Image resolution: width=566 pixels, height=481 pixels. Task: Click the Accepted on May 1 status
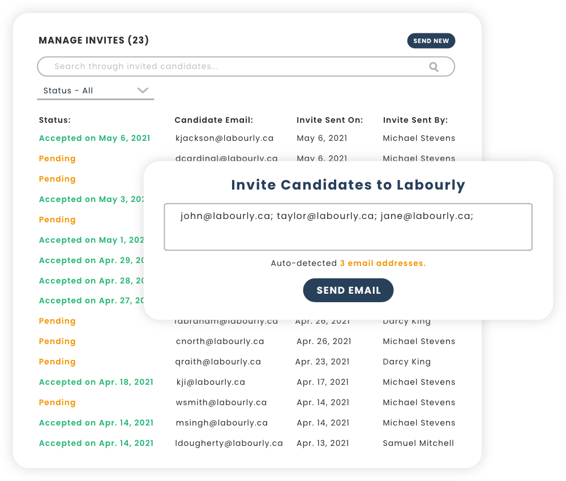click(x=91, y=240)
